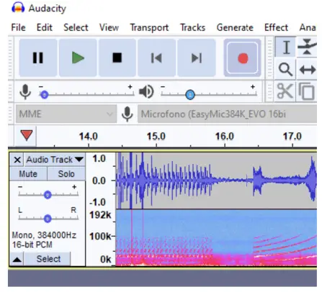Solo the Audio Track
This screenshot has width=322, height=292.
(66, 174)
